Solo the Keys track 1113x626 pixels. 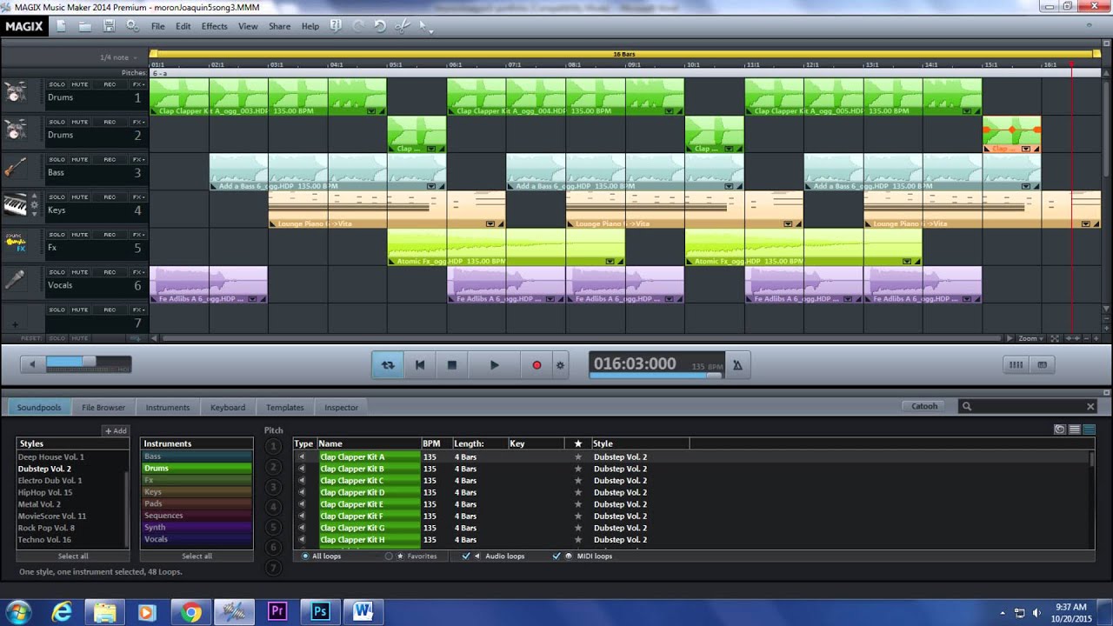pos(57,196)
